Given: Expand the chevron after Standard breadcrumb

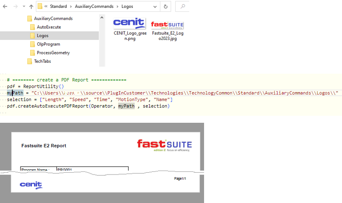Looking at the screenshot, I should point(73,7).
